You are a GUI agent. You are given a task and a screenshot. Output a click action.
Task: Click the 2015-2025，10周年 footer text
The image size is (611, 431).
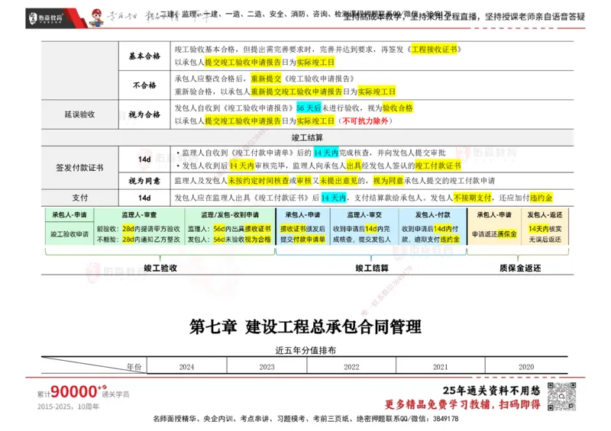68,407
